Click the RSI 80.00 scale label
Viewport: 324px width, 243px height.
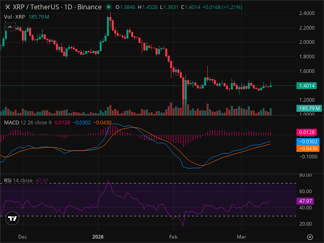tap(305, 175)
